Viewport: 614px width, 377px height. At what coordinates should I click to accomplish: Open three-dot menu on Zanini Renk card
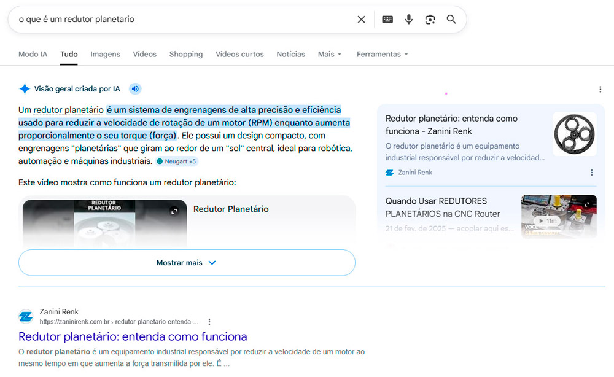click(x=592, y=173)
